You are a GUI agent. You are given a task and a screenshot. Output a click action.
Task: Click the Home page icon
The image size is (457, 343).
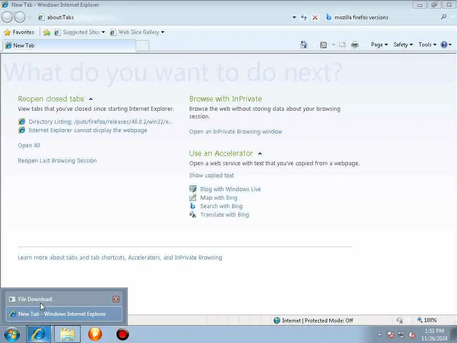click(x=303, y=45)
